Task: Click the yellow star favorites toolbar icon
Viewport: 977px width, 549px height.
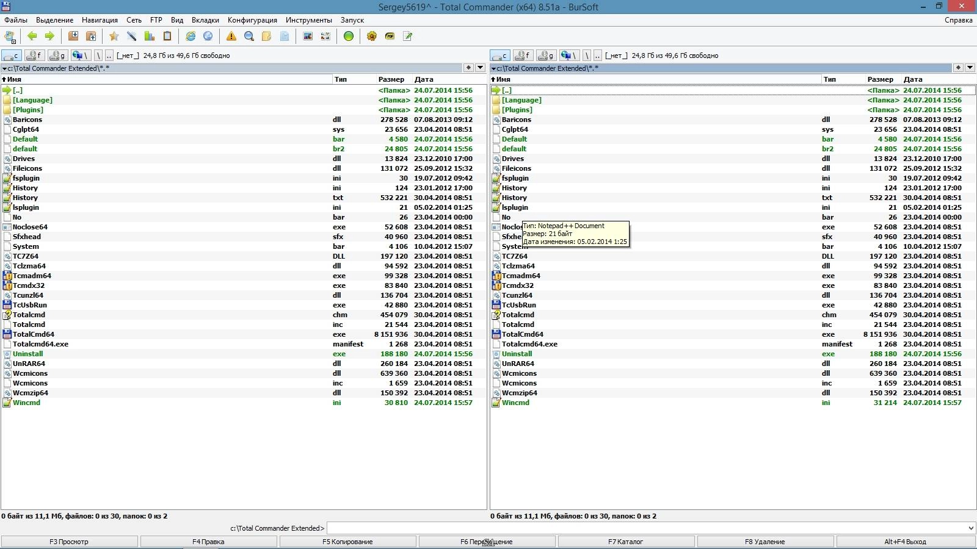Action: click(114, 36)
